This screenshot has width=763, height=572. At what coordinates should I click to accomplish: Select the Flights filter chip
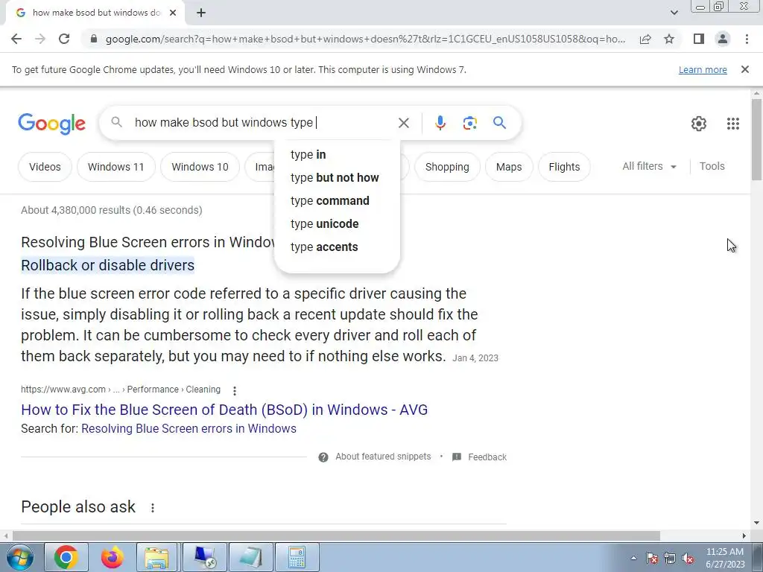click(x=564, y=167)
